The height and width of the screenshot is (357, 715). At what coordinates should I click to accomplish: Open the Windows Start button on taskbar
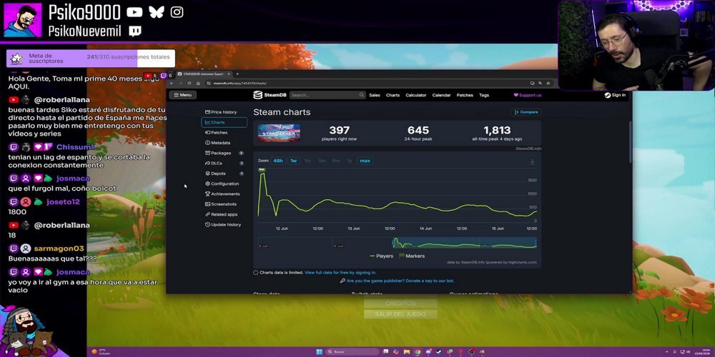[x=319, y=351]
